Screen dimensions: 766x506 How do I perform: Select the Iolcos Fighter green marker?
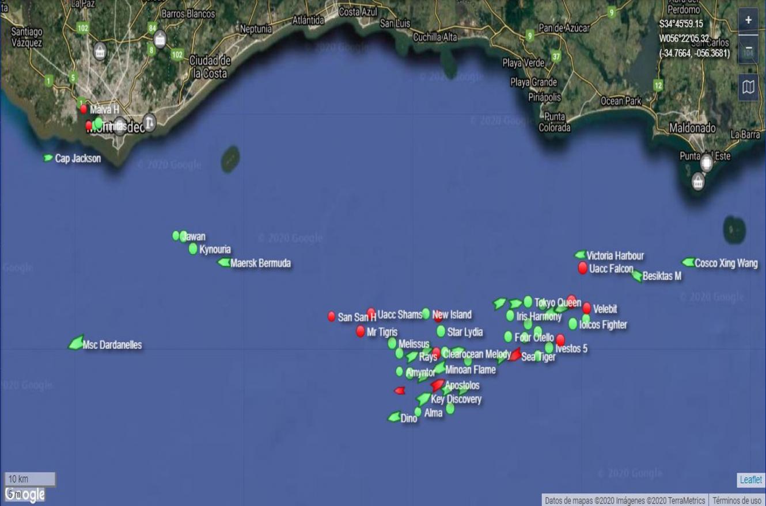[572, 324]
